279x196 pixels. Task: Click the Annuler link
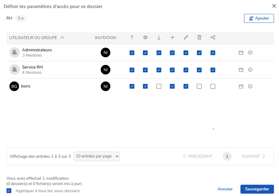coord(225,189)
